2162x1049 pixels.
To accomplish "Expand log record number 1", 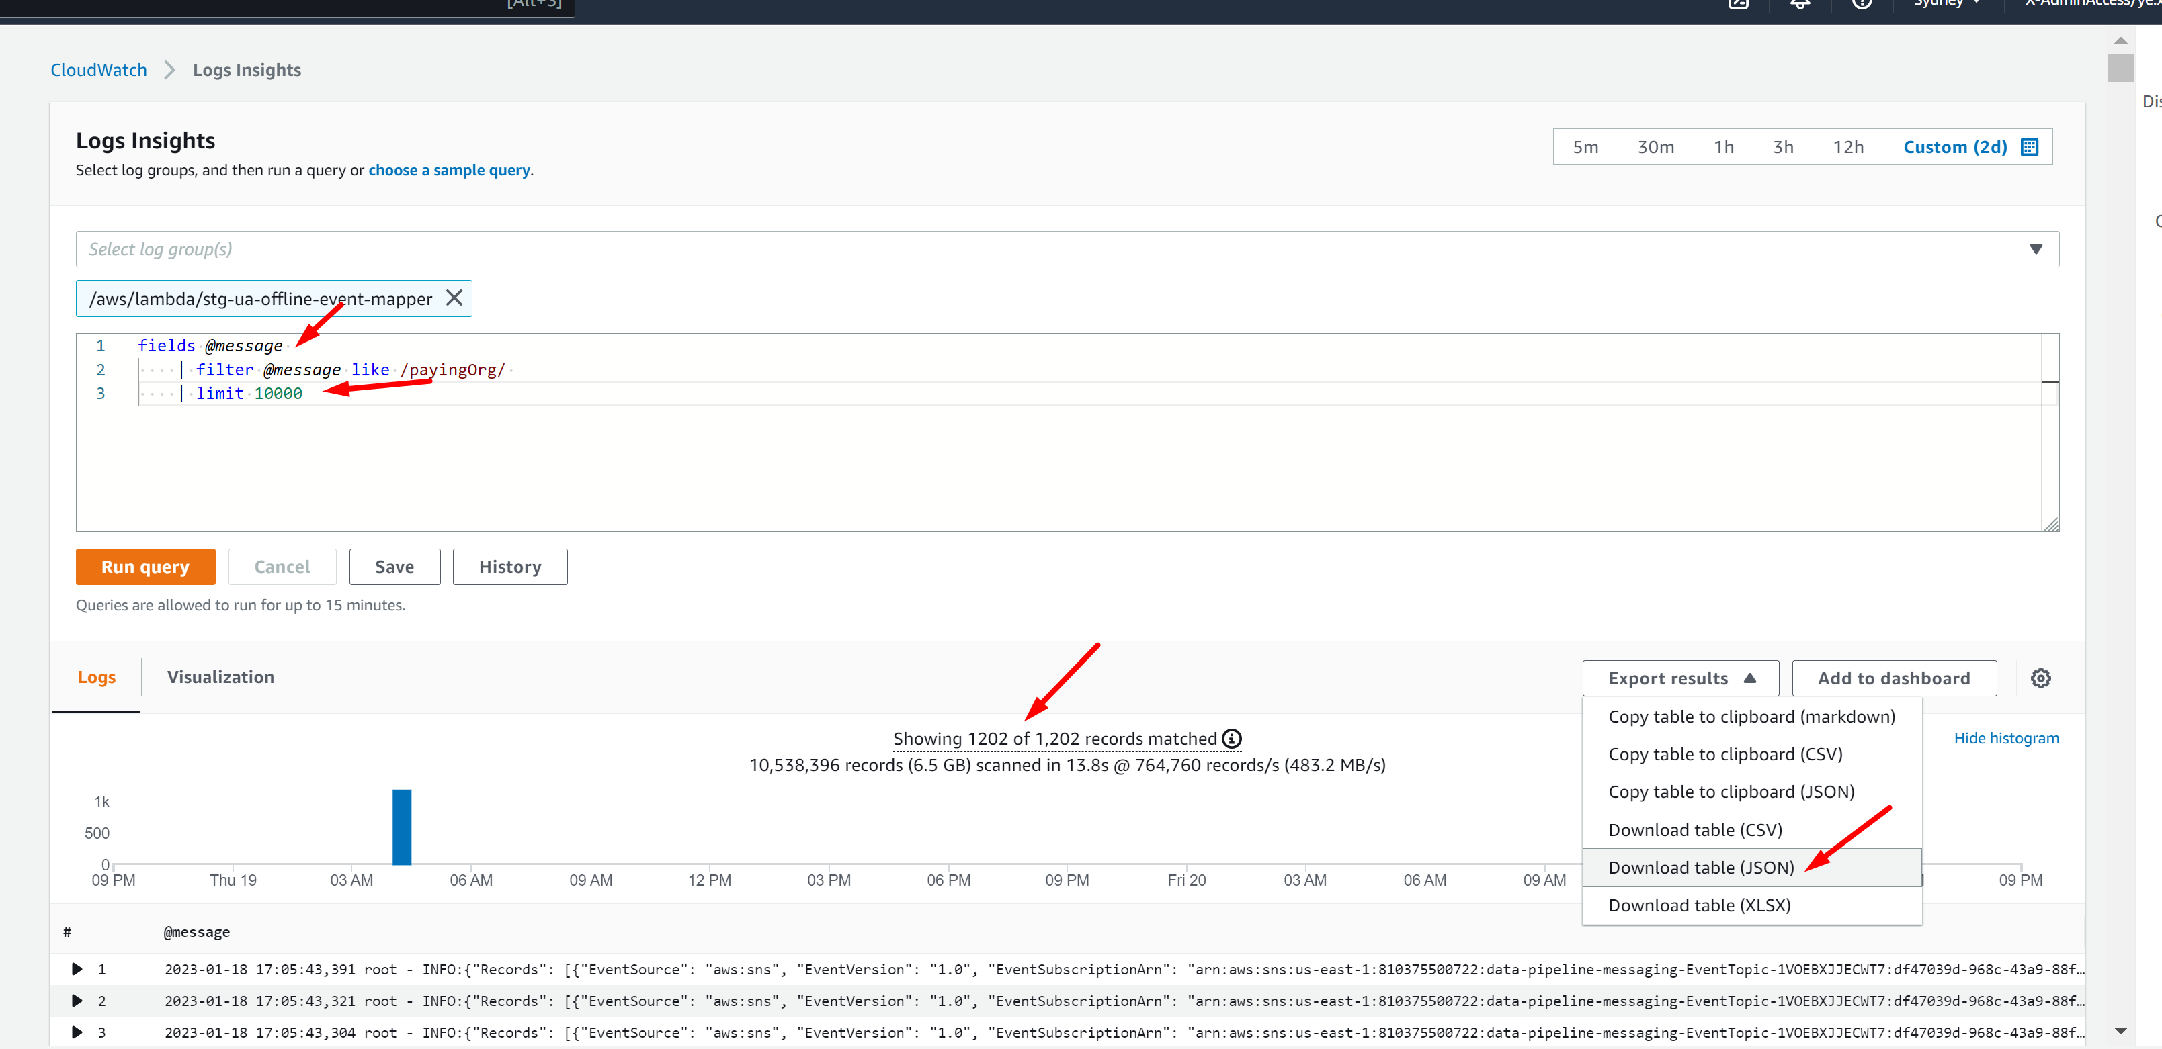I will click(x=77, y=968).
